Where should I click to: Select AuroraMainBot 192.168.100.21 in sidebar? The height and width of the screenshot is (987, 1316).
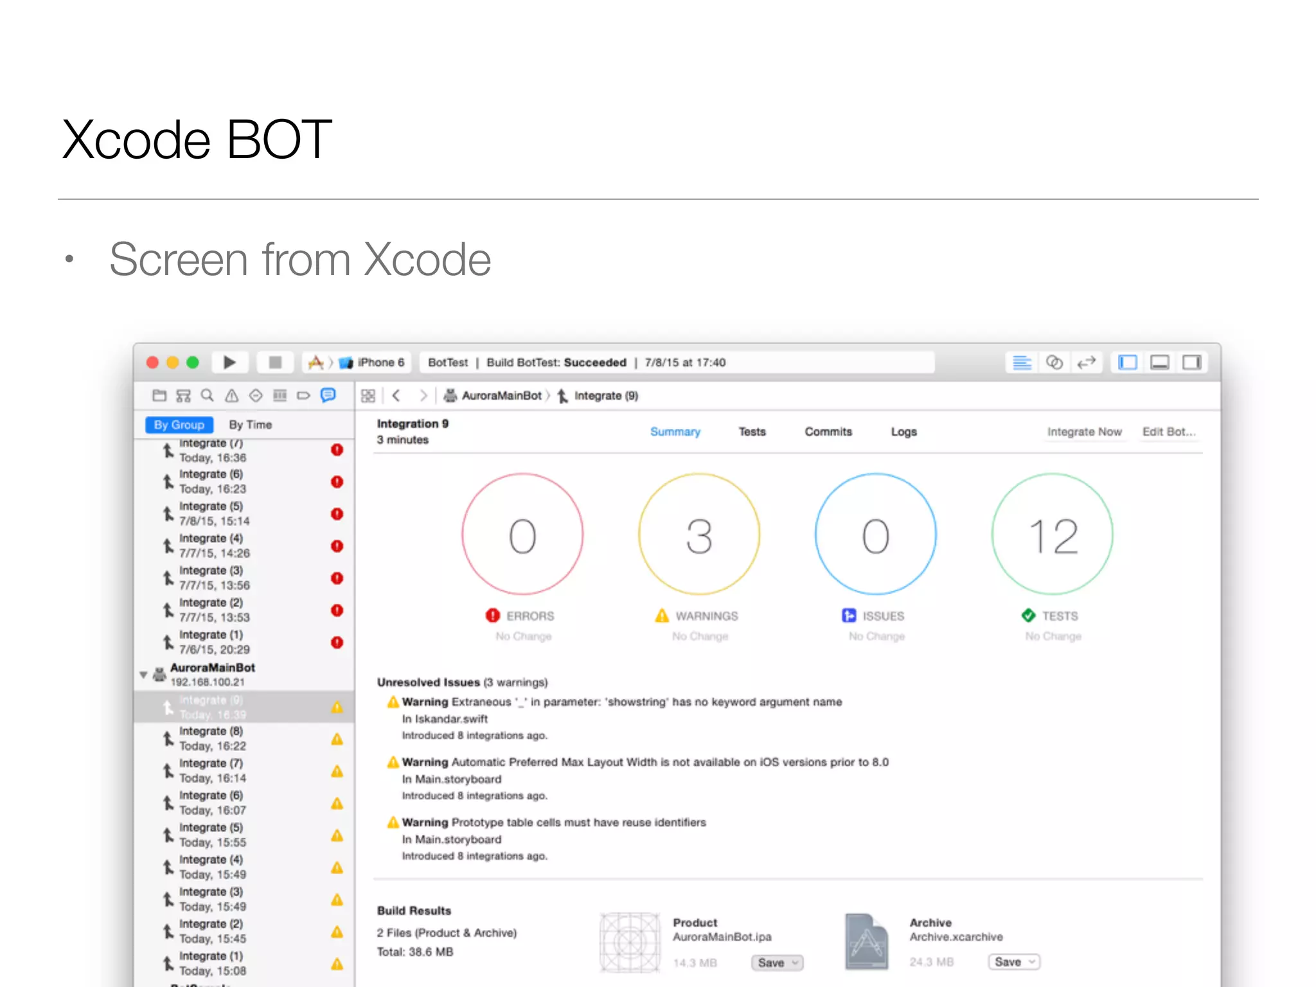coord(244,675)
